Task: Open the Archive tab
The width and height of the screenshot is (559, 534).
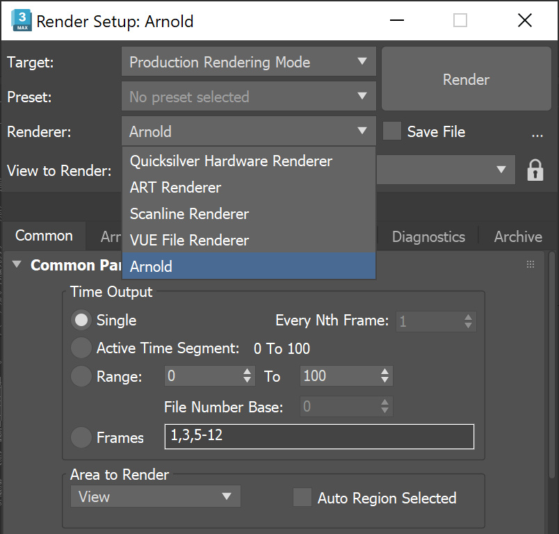Action: (x=518, y=236)
